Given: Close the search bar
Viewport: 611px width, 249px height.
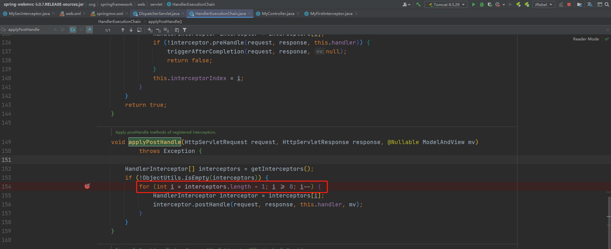Looking at the screenshot, I should [x=607, y=30].
